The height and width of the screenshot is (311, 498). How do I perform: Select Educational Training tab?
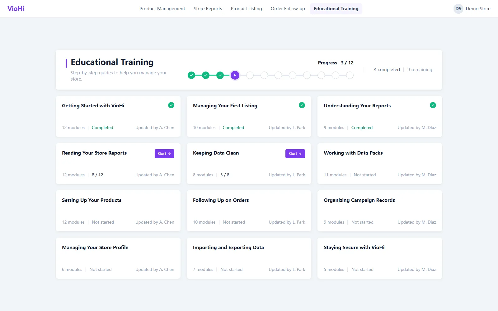point(336,9)
